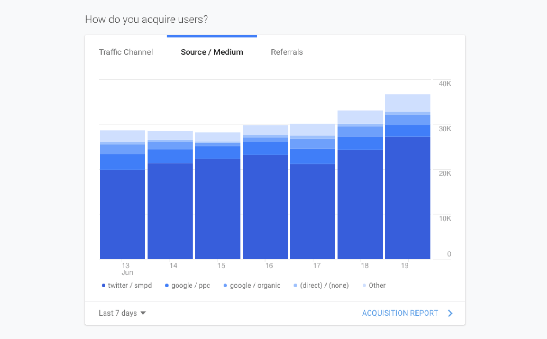Click the June 14 bar's twitter segment
The image size is (547, 339).
click(x=170, y=211)
